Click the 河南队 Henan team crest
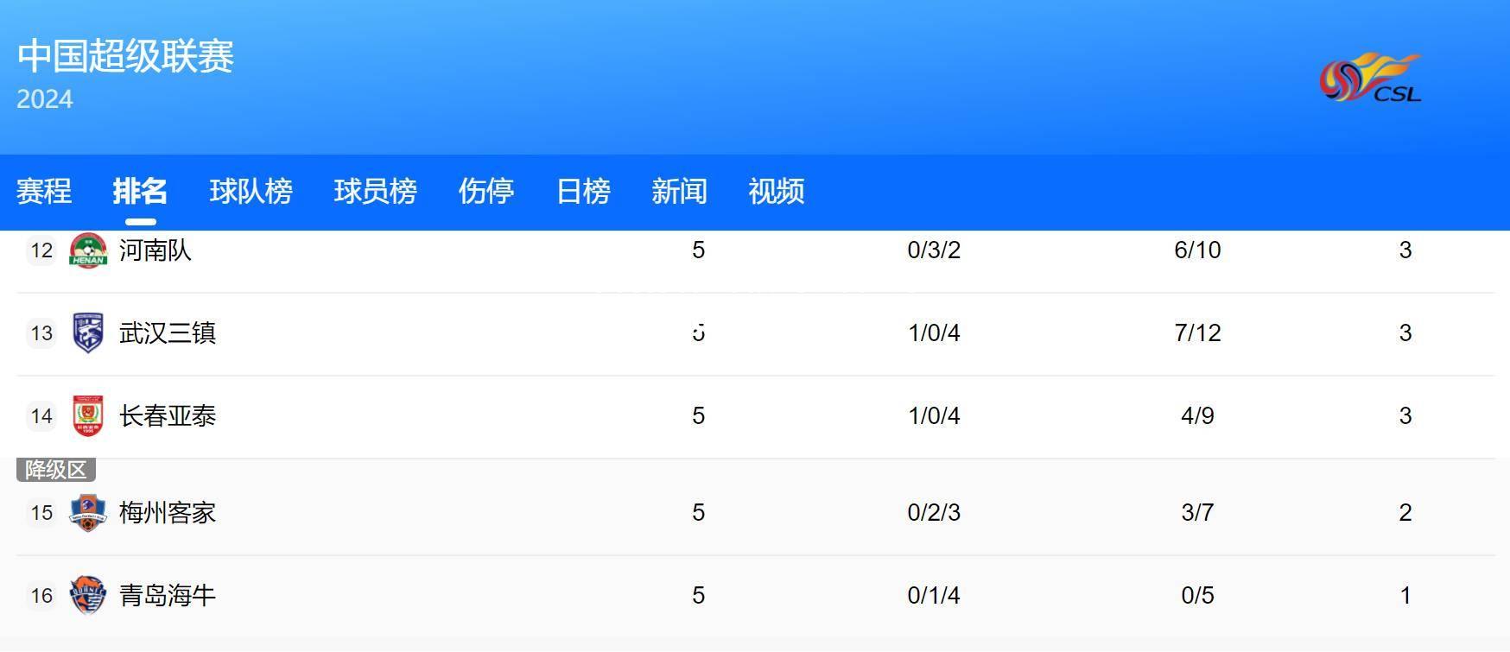Image resolution: width=1510 pixels, height=652 pixels. (88, 250)
